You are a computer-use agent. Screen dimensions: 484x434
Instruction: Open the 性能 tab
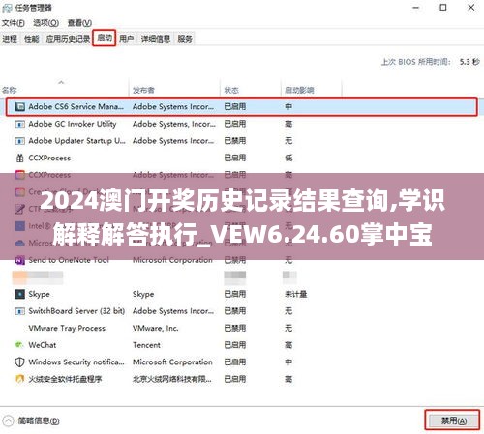pyautogui.click(x=32, y=39)
